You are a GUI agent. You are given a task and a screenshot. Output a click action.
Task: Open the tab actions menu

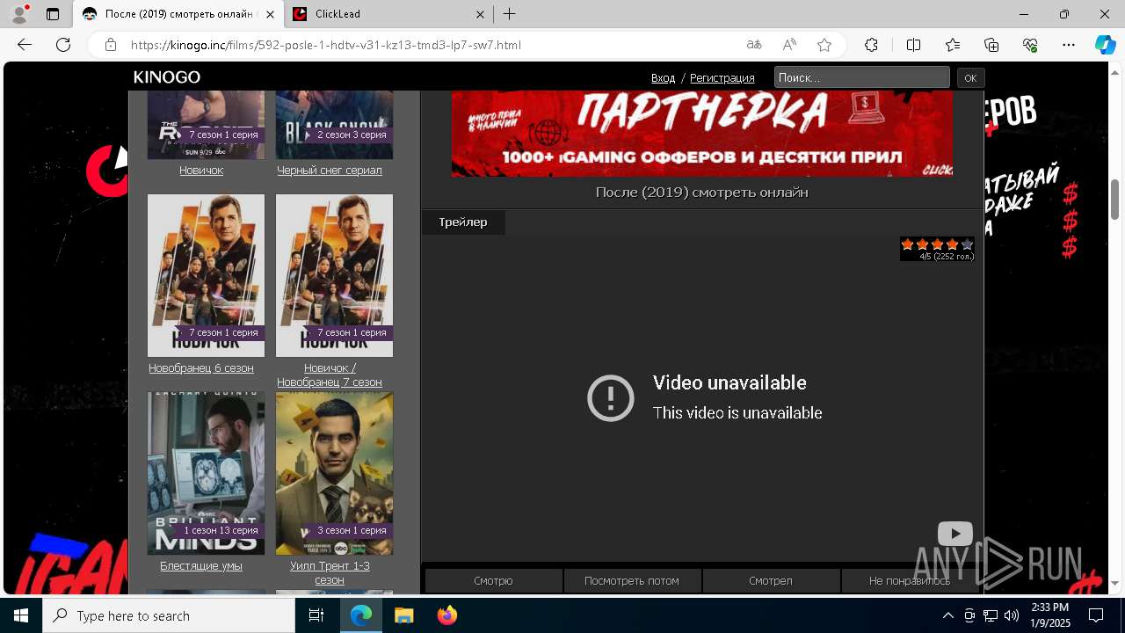pos(53,14)
